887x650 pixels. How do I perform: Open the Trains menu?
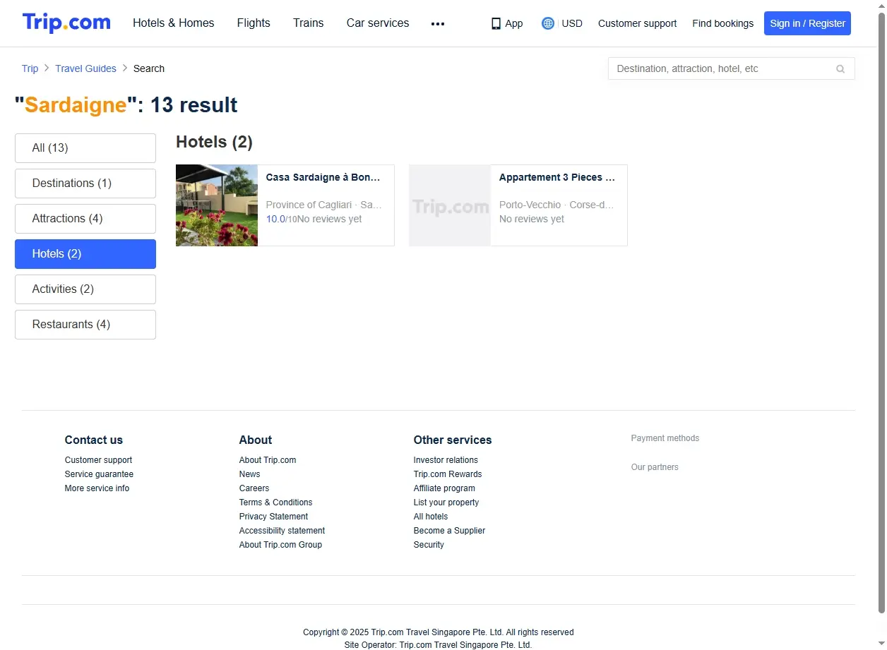tap(309, 23)
